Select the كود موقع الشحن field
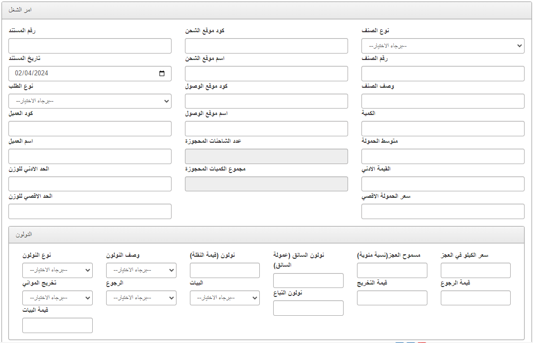Viewport: 533px width, 343px height. tap(266, 46)
